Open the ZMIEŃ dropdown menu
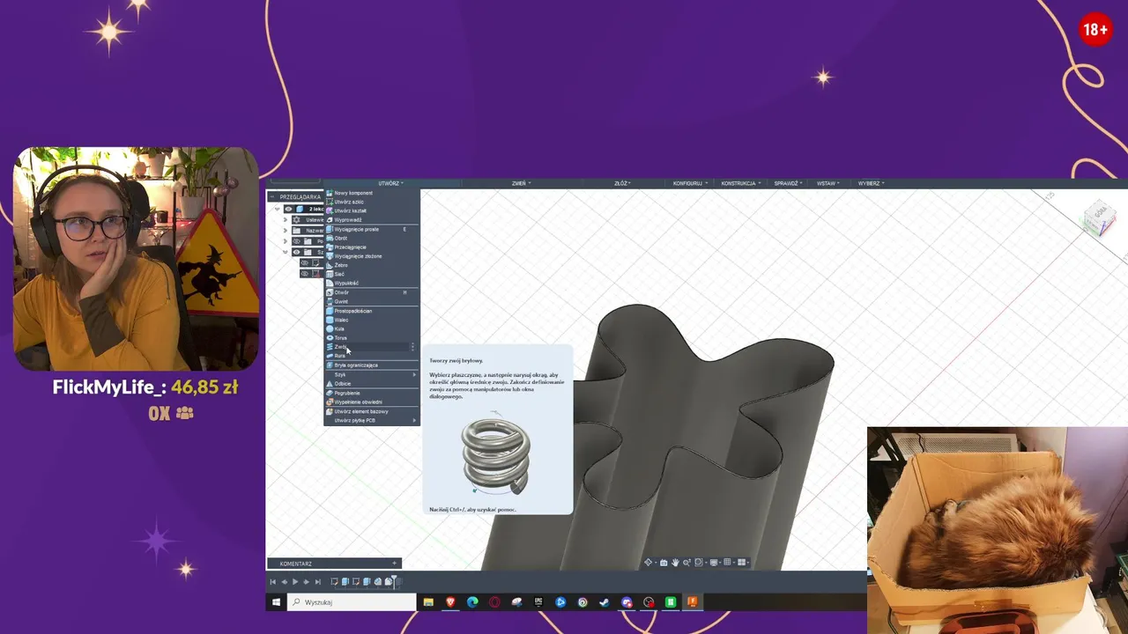This screenshot has height=634, width=1128. (x=521, y=183)
